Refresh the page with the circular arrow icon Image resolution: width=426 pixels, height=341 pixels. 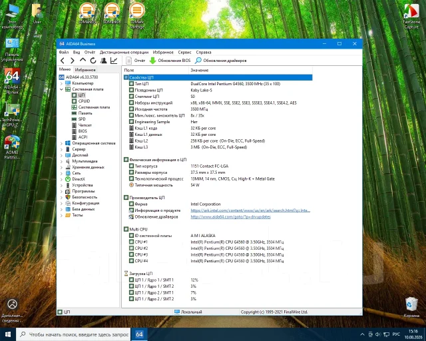pyautogui.click(x=93, y=61)
